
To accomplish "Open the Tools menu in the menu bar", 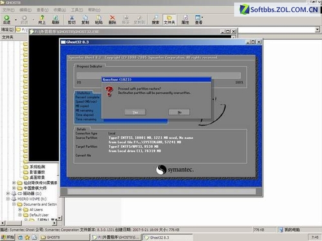I will tap(77, 10).
